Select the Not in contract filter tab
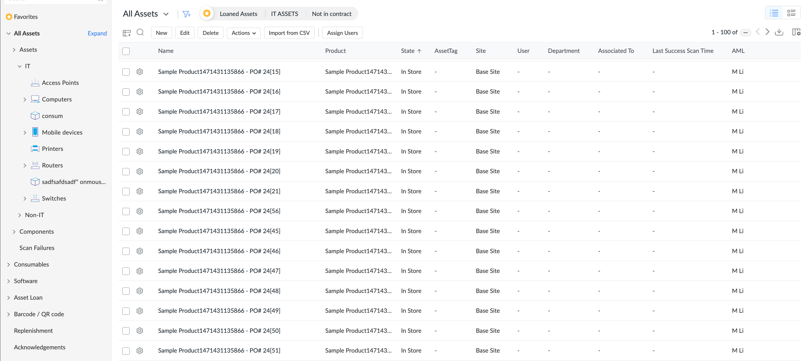The width and height of the screenshot is (805, 361). (331, 14)
